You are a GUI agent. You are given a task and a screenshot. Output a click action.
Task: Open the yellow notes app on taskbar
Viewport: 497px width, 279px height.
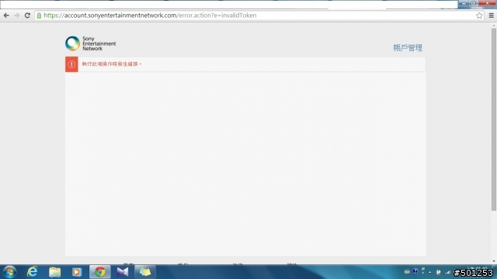145,272
